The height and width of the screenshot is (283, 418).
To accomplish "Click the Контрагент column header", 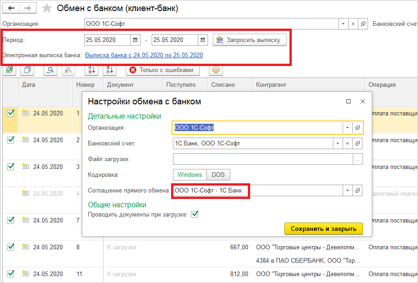I will coord(308,85).
